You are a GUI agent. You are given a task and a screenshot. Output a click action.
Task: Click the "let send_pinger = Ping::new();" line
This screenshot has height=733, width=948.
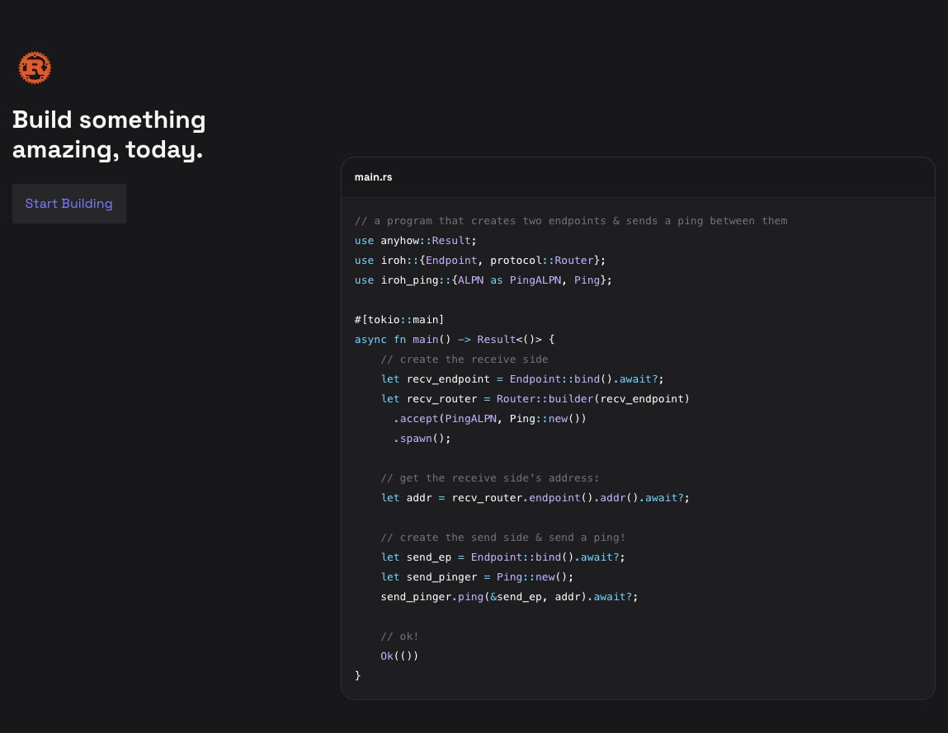[477, 577]
